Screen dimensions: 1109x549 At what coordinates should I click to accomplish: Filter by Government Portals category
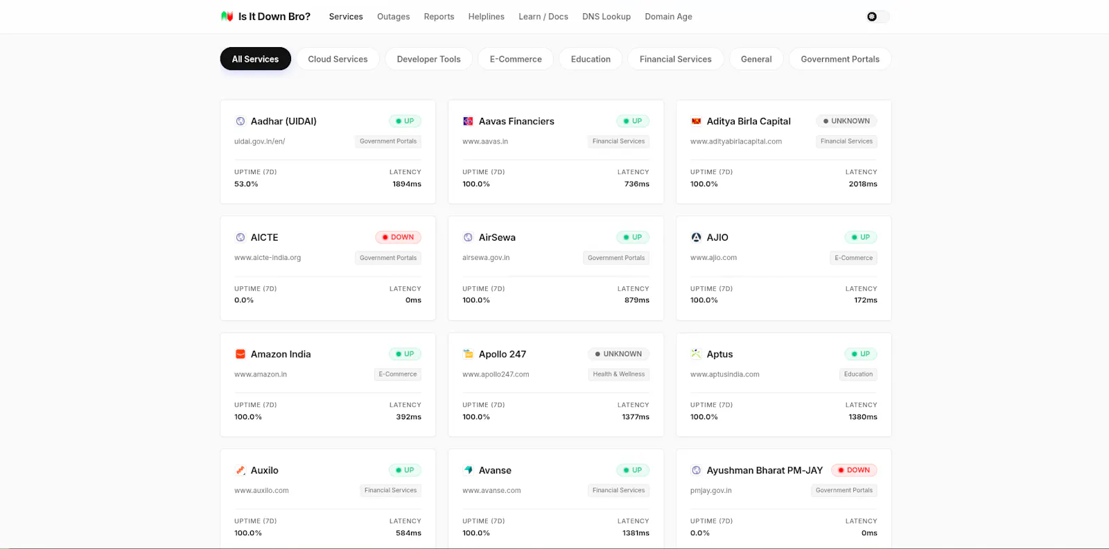[x=840, y=59]
